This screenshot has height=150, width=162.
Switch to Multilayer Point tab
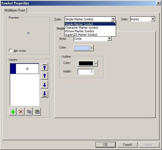[15, 10]
